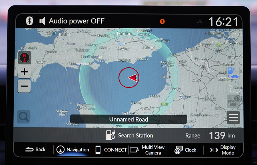
Task: Select the Navigation tab
Action: click(x=73, y=150)
